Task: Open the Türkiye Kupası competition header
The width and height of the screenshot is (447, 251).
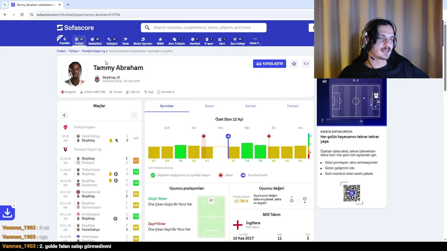Action: click(99, 127)
